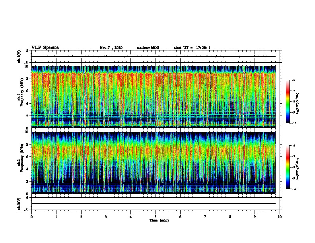The height and width of the screenshot is (243, 315).
Task: Click the ch.1 spectrogram color scale bar
Action: pos(288,102)
